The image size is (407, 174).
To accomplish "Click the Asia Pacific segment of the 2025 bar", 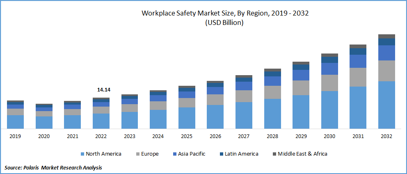I will coord(187,95).
